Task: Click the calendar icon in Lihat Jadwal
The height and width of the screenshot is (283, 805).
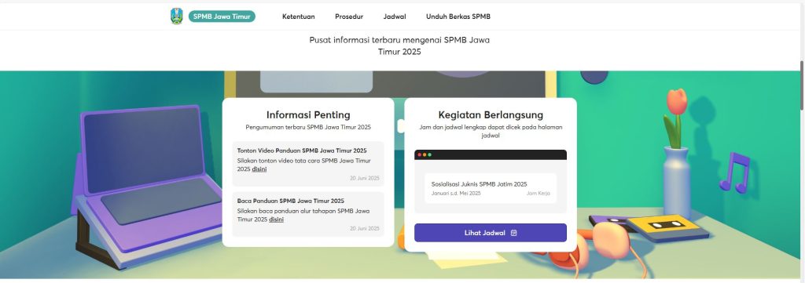Action: click(514, 233)
